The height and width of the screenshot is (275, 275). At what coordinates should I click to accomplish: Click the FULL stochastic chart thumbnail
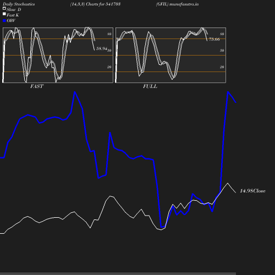(170, 55)
